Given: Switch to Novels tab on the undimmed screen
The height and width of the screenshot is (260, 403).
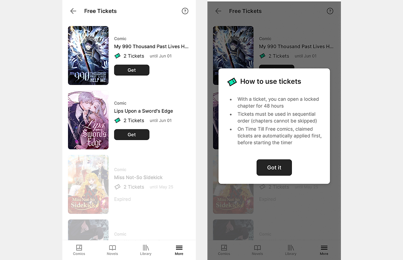Looking at the screenshot, I should pyautogui.click(x=112, y=250).
